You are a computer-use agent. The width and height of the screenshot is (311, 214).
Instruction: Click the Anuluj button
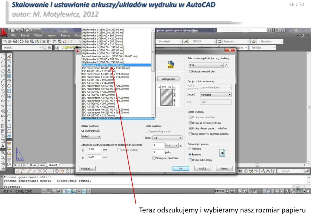tap(202, 168)
